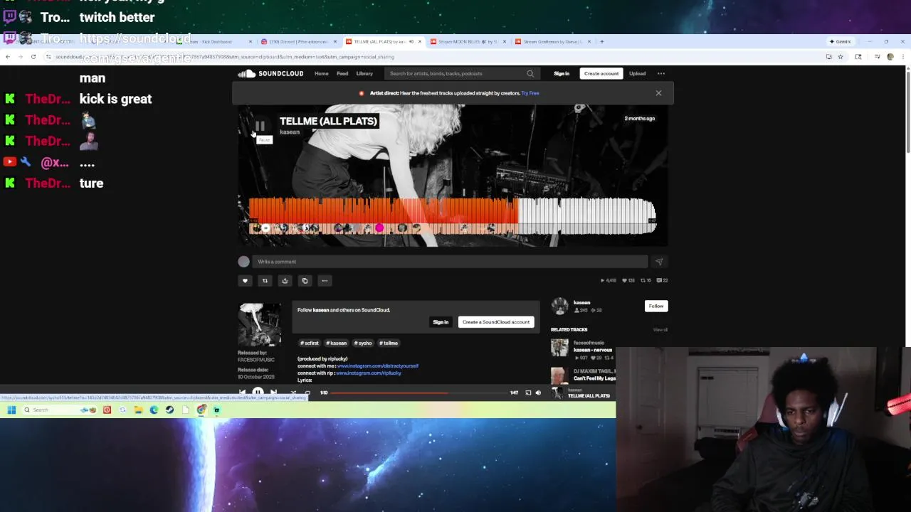
Task: Send the comment with the arrow icon
Action: (659, 262)
